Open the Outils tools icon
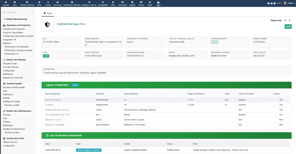The width and height of the screenshot is (296, 154). [x=150, y=2]
